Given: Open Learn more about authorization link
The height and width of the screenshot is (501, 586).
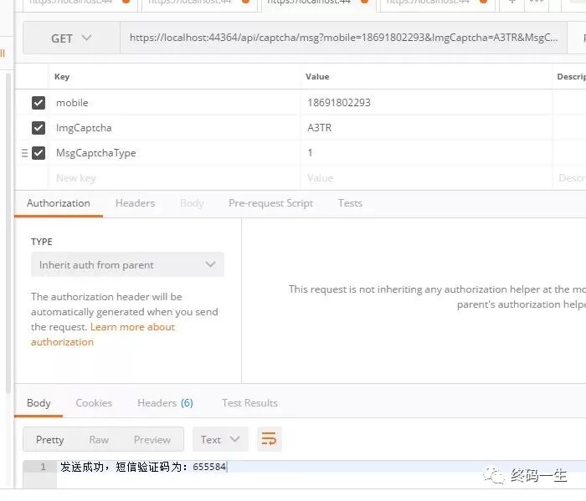Looking at the screenshot, I should 103,335.
